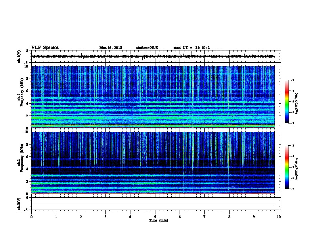Click ch.1 frequency tick label "4"
Viewport: 314px width, 243px height.
click(x=27, y=103)
